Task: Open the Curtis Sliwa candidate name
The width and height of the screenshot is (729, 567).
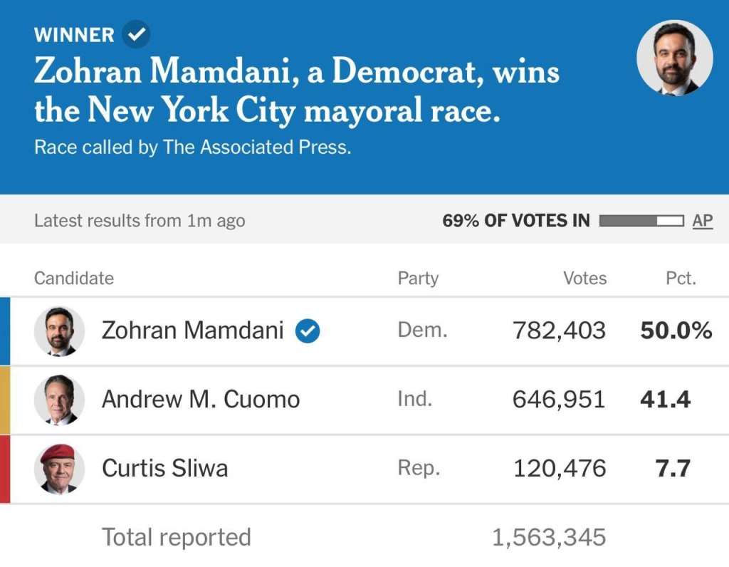Action: pyautogui.click(x=165, y=469)
